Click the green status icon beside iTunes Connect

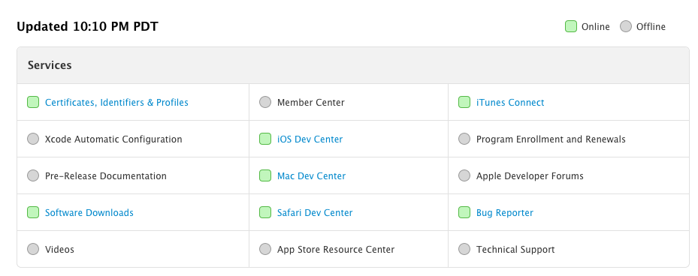tap(464, 102)
